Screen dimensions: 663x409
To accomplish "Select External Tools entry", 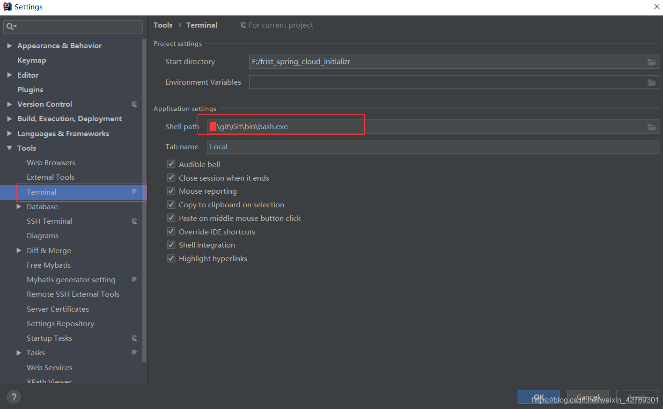I will [51, 177].
